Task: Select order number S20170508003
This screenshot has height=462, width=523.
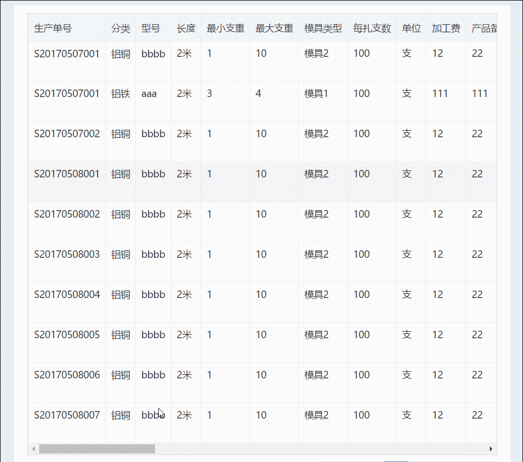Action: (67, 255)
